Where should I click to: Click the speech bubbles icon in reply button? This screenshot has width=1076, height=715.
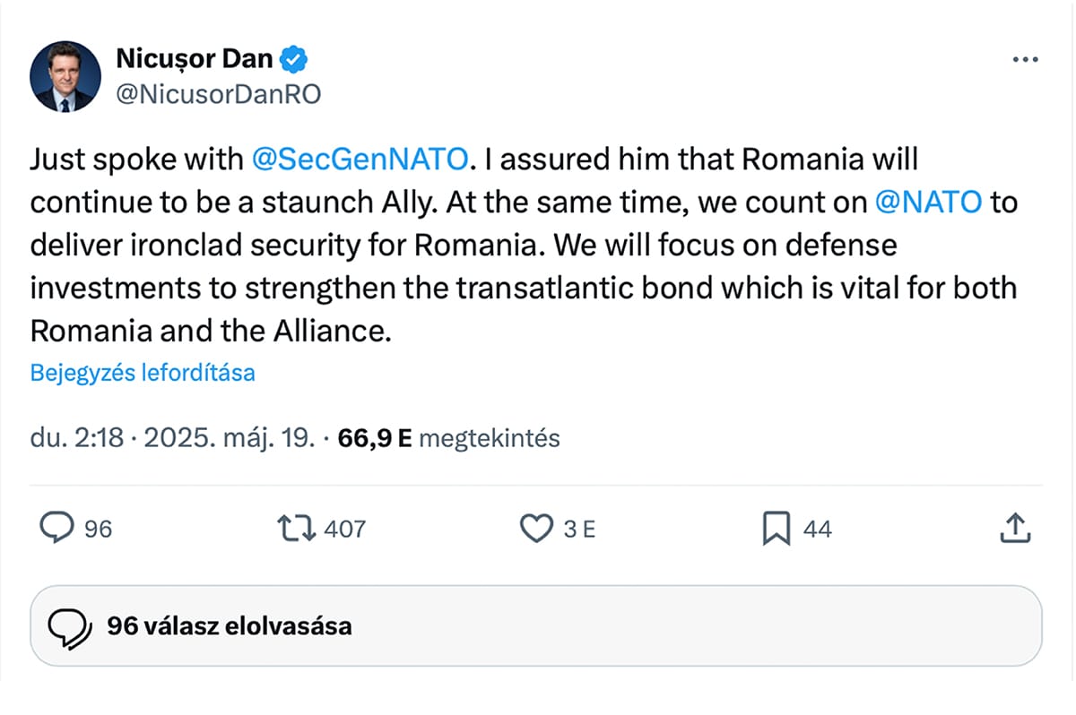click(x=68, y=625)
